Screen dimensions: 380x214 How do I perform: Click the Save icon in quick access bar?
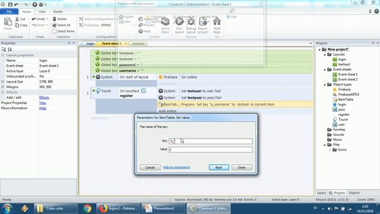[x=10, y=4]
